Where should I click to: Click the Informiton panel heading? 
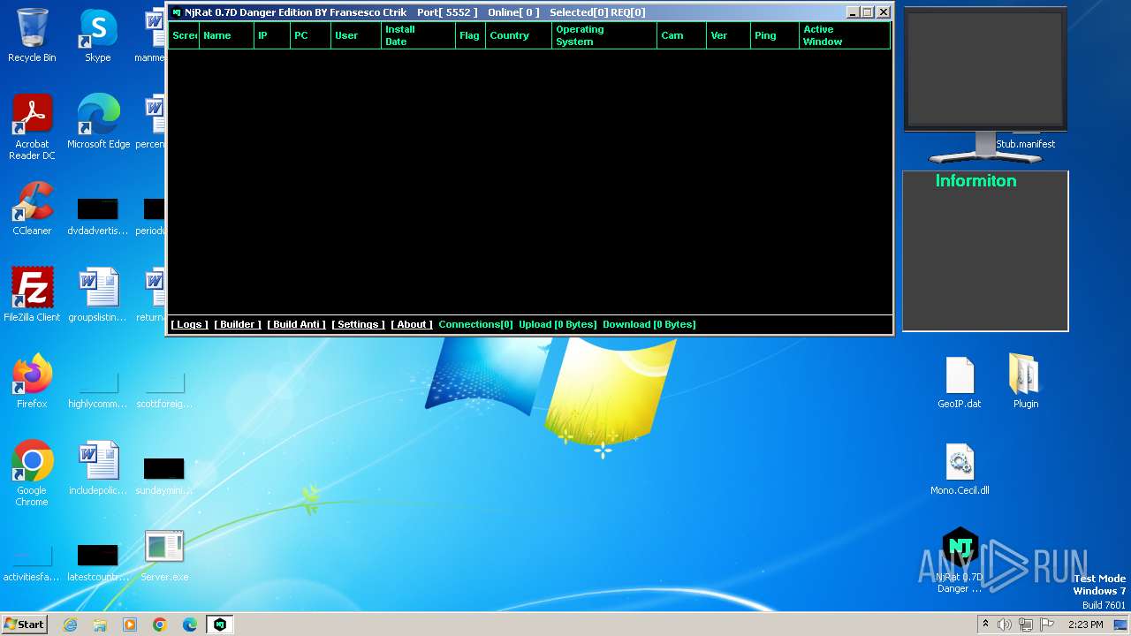pyautogui.click(x=975, y=181)
